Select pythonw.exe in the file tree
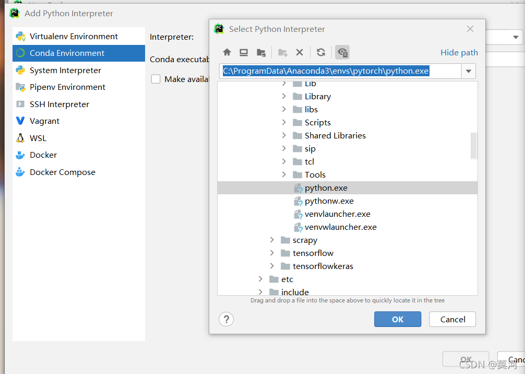The height and width of the screenshot is (374, 525). point(329,201)
